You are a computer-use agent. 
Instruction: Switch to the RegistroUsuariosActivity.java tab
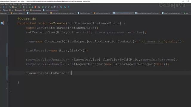point(38,13)
